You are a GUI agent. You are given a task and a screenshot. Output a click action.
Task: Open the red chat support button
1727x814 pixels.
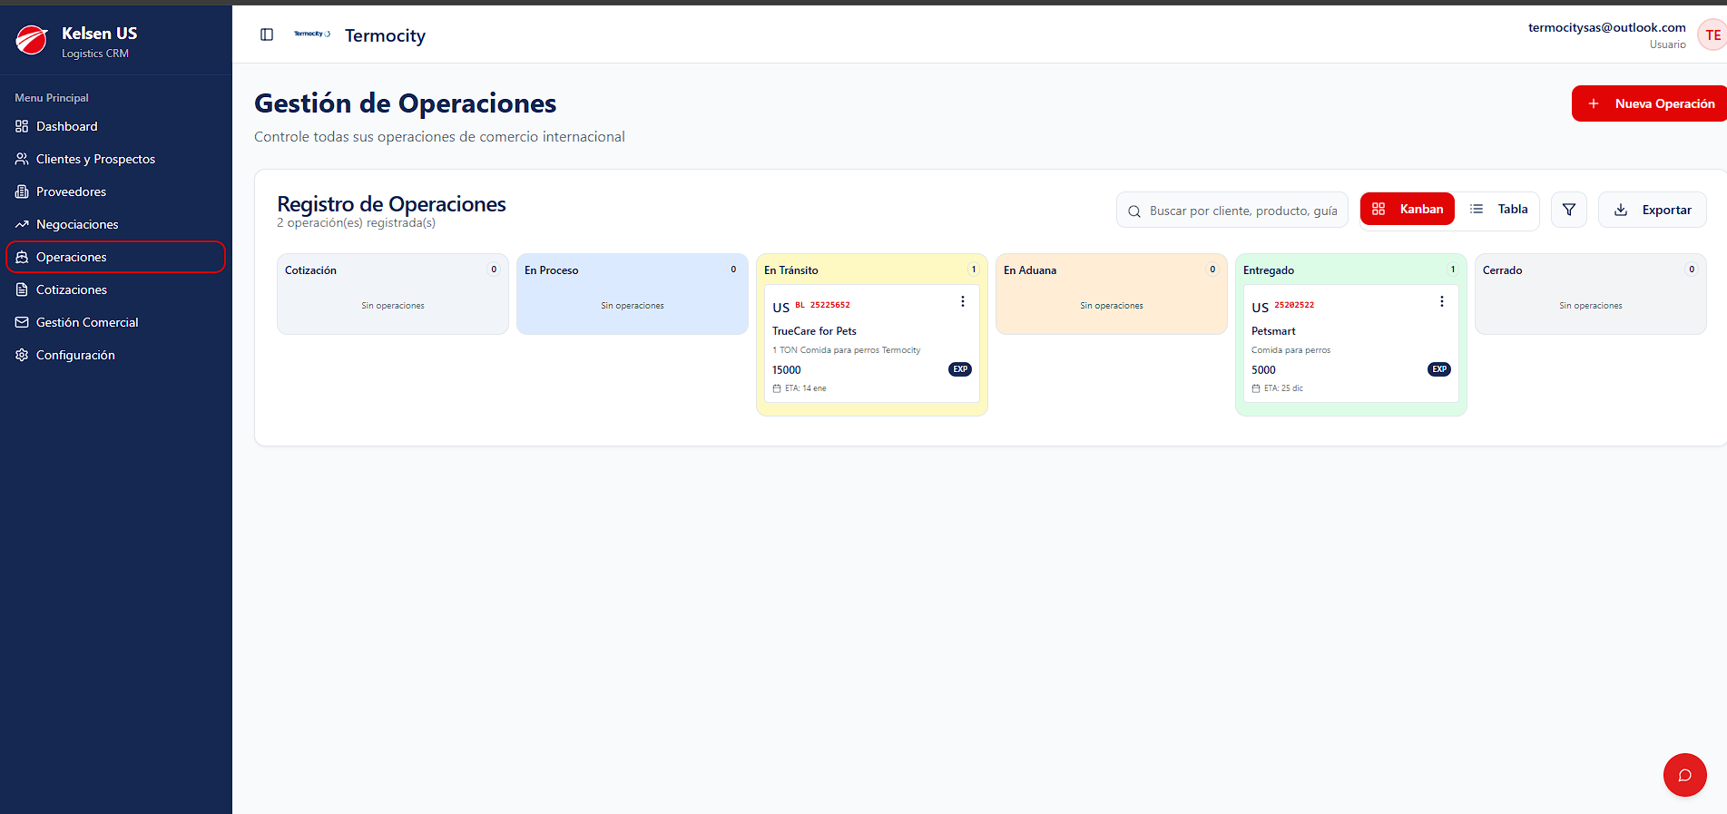point(1685,775)
